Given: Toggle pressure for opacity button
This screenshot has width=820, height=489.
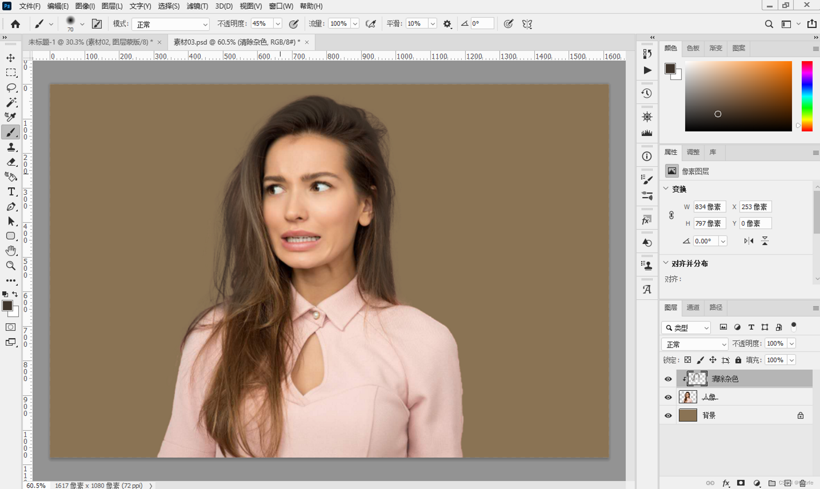Looking at the screenshot, I should tap(293, 24).
